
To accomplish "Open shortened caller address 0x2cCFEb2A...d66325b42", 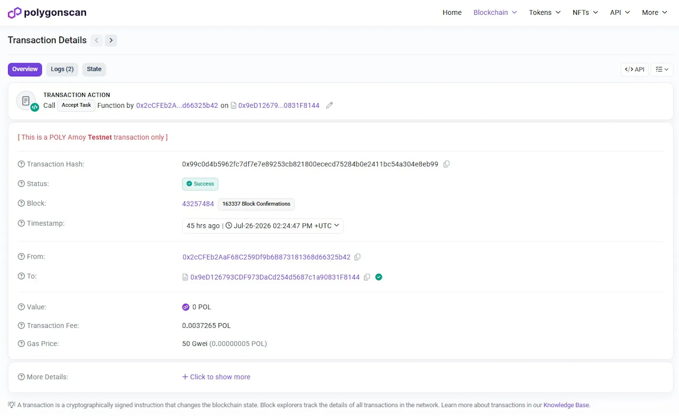I will click(x=177, y=106).
